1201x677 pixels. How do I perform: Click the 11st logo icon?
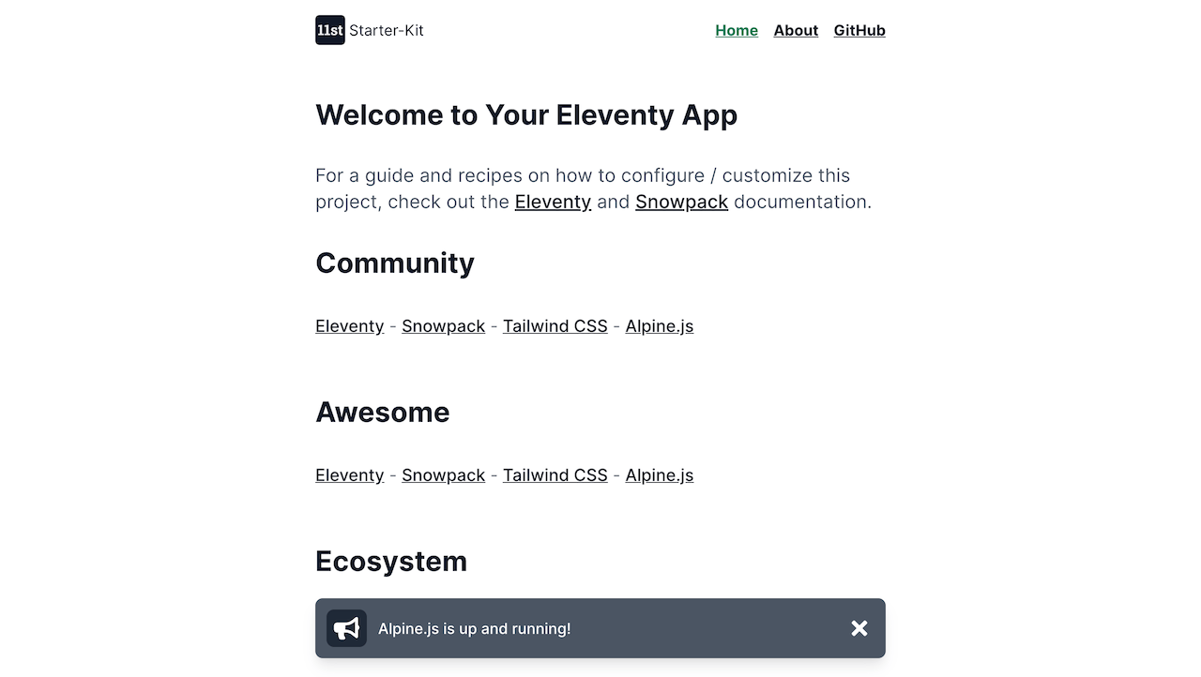tap(330, 30)
